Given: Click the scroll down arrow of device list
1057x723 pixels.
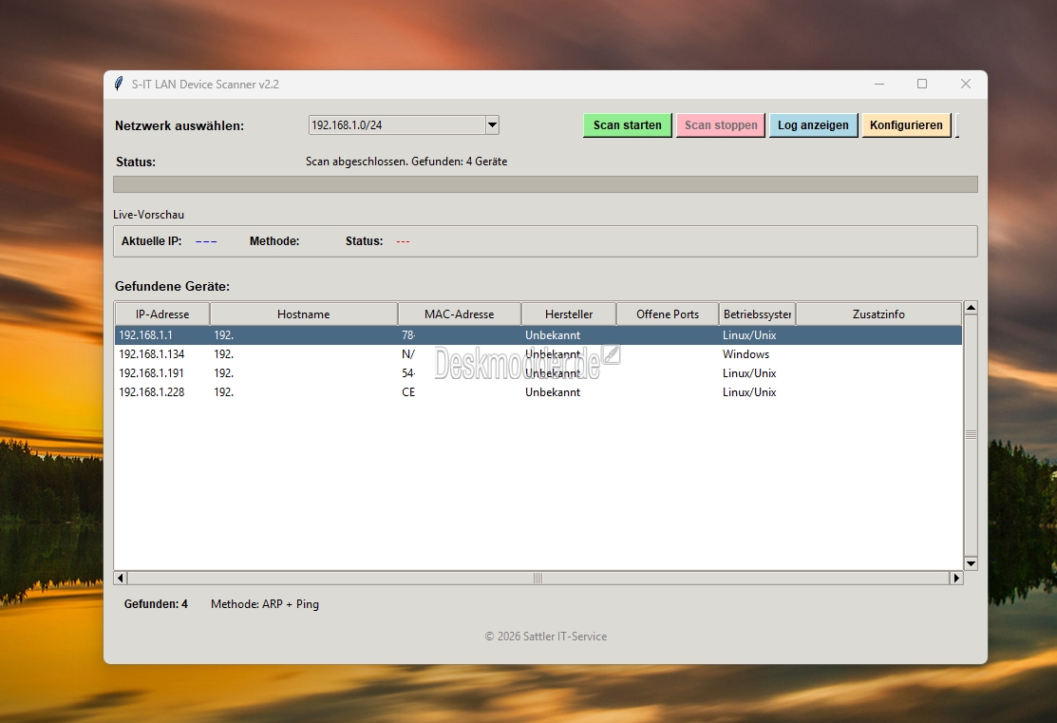Looking at the screenshot, I should 971,563.
